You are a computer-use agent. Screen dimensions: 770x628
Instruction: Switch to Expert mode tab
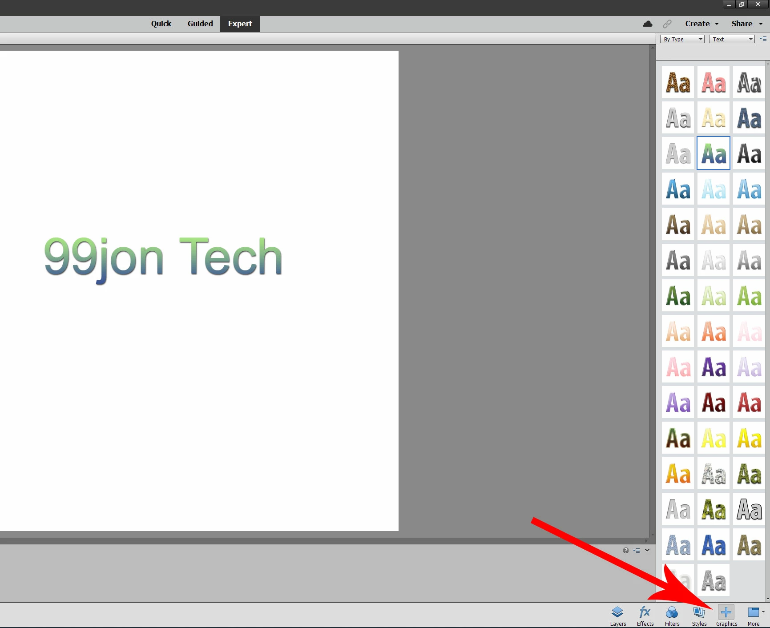click(x=240, y=24)
